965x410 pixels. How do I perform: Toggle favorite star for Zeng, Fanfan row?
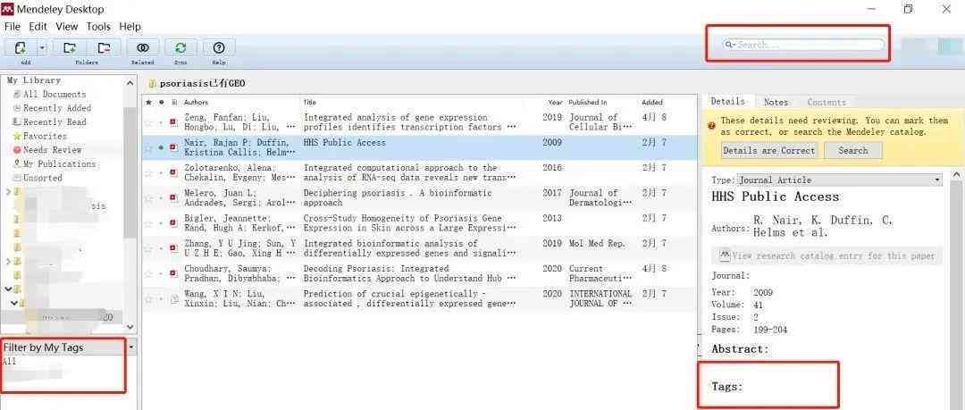click(x=148, y=122)
